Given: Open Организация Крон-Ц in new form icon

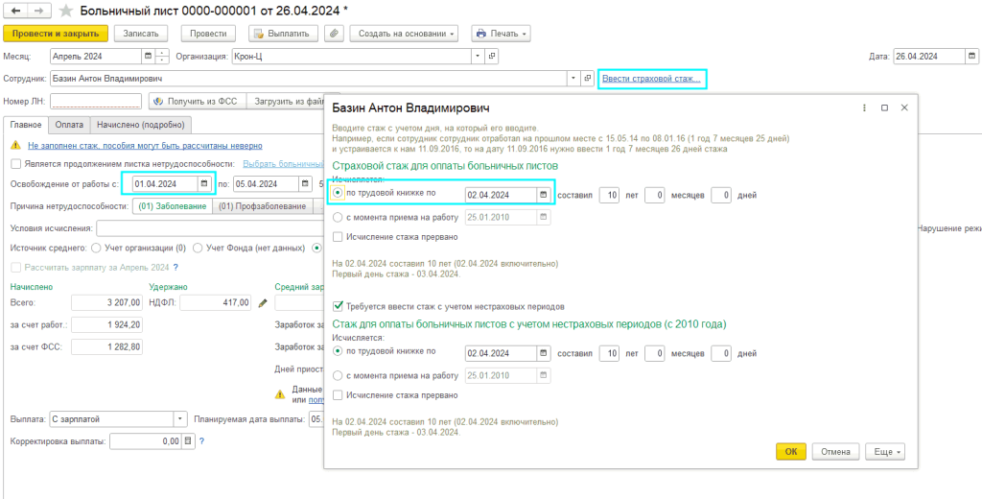Looking at the screenshot, I should click(493, 57).
